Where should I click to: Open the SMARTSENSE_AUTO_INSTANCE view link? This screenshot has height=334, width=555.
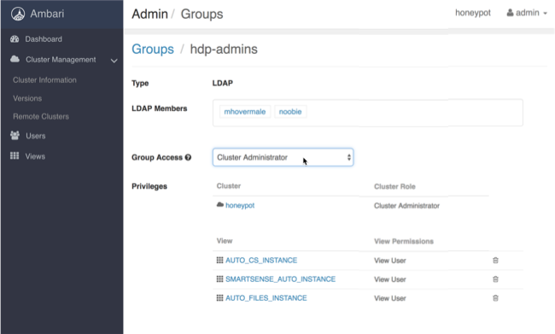pos(280,279)
